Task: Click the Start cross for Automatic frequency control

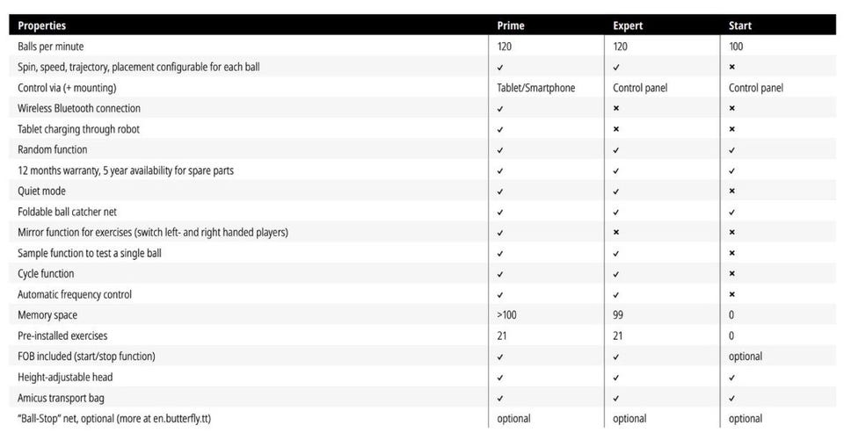Action: (731, 294)
